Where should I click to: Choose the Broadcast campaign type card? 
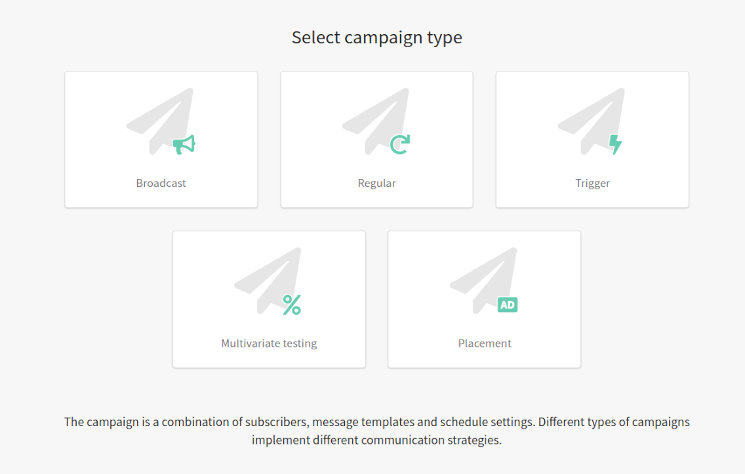(161, 140)
